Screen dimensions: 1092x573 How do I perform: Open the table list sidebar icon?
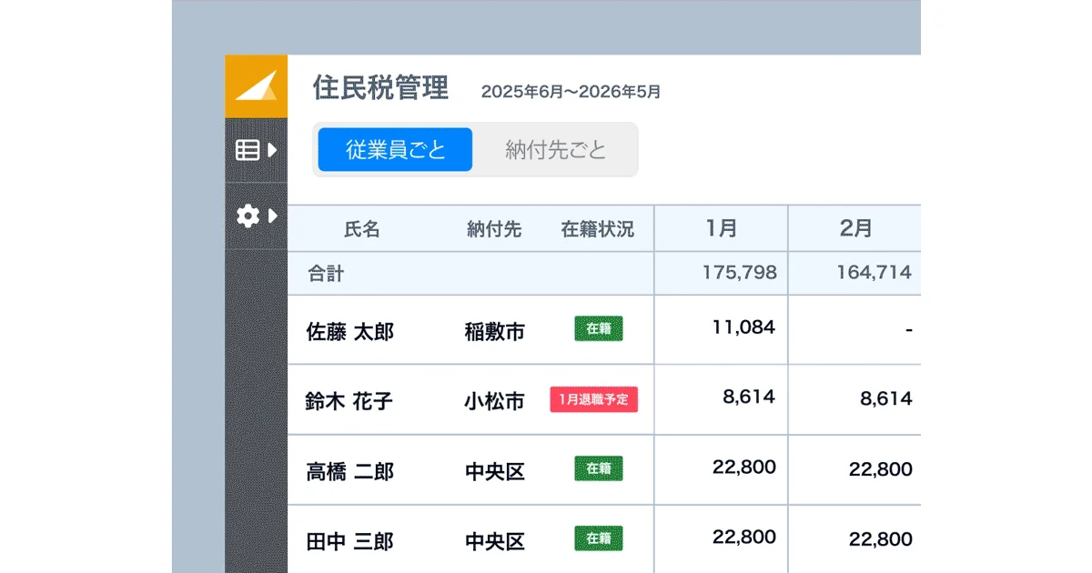tap(247, 150)
